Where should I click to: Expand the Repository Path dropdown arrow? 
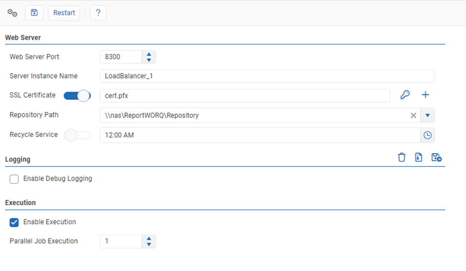point(428,115)
